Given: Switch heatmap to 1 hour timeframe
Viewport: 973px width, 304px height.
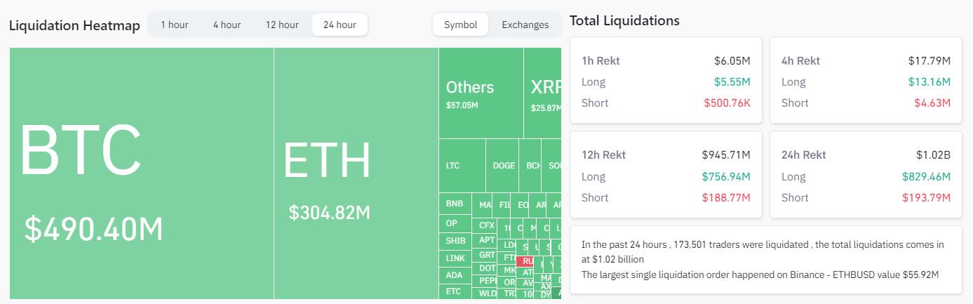Looking at the screenshot, I should click(x=174, y=25).
